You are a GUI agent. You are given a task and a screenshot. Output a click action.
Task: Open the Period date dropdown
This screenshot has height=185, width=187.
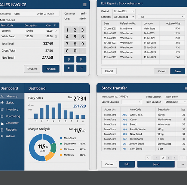tap(124, 11)
